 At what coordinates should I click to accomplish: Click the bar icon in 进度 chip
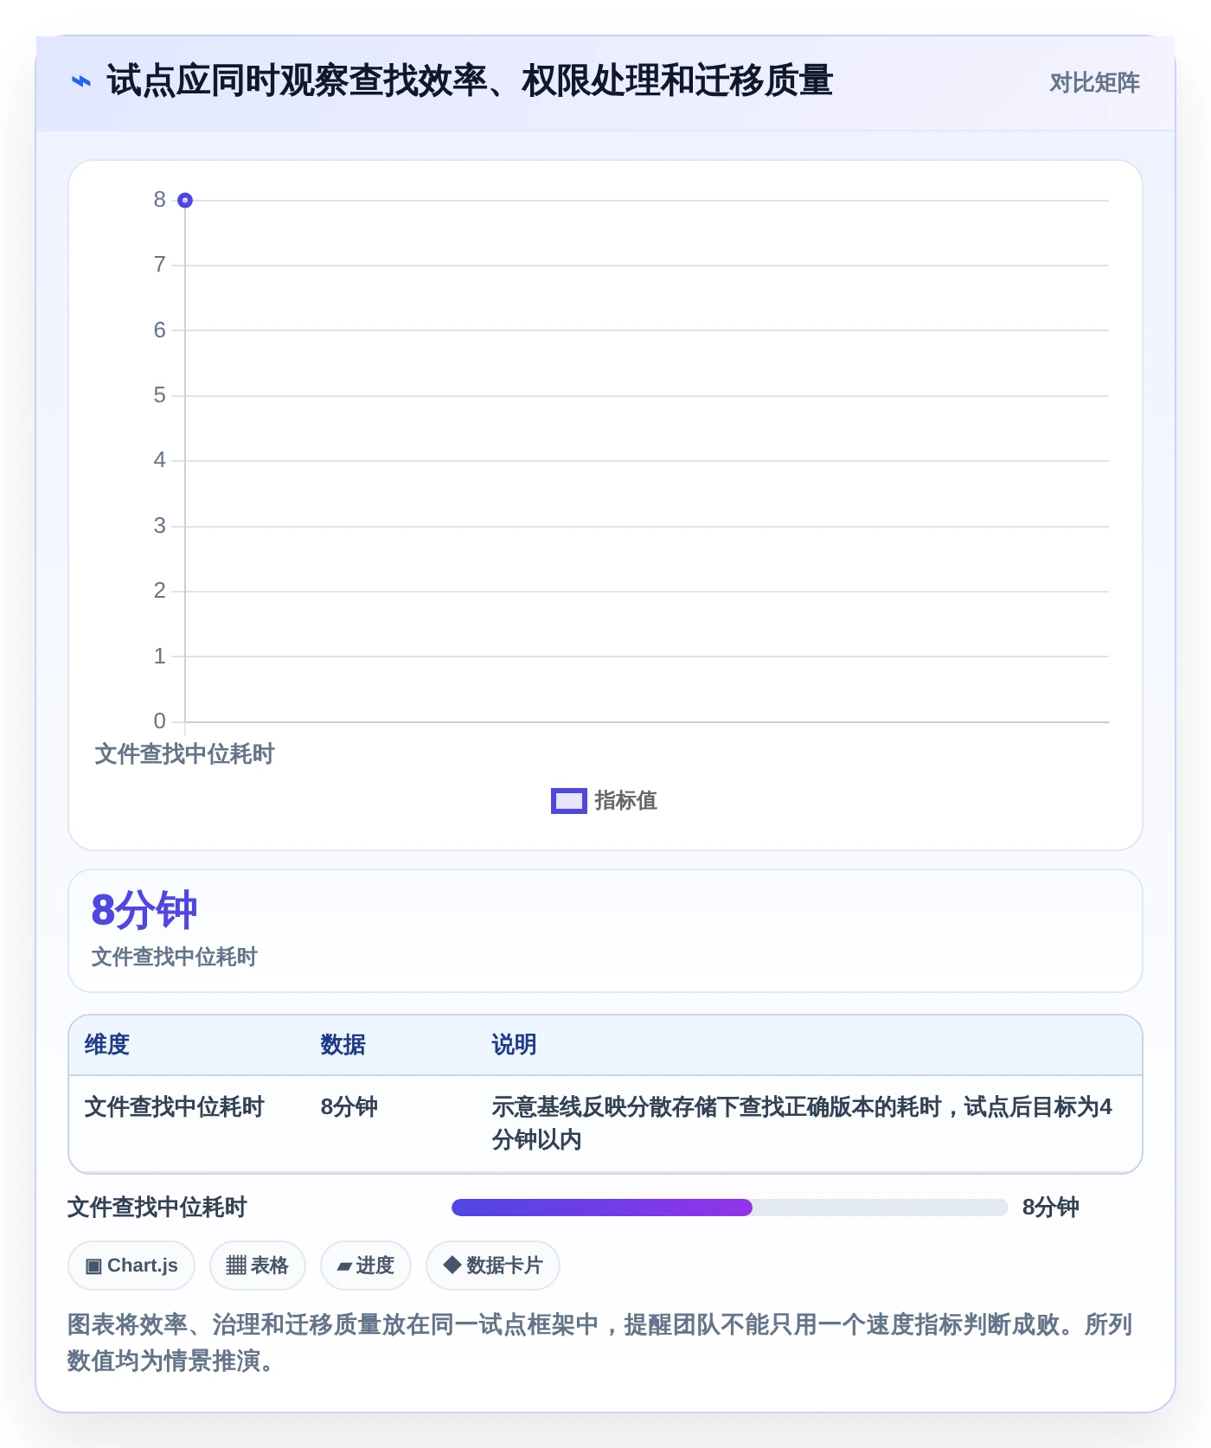(x=344, y=1266)
